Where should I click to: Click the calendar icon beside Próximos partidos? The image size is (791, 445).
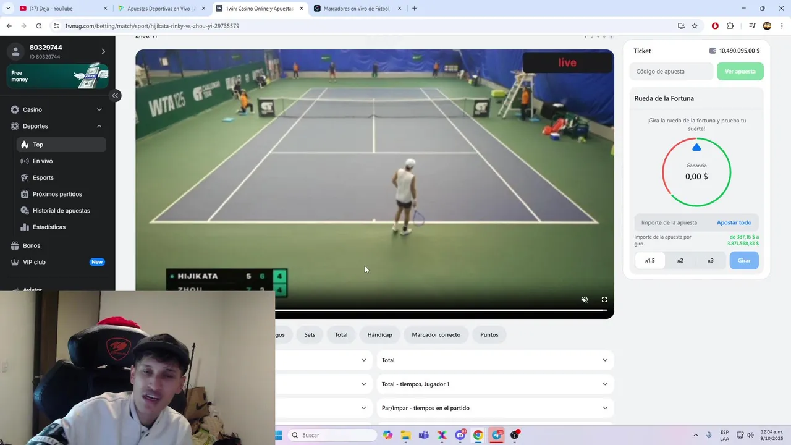[25, 194]
